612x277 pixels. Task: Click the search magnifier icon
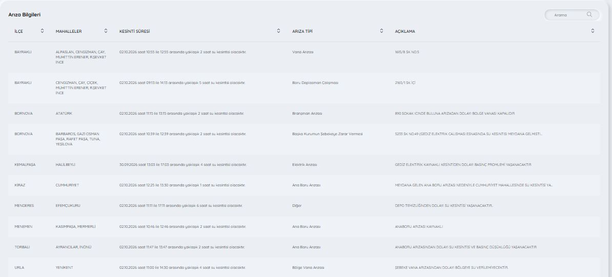coord(589,15)
